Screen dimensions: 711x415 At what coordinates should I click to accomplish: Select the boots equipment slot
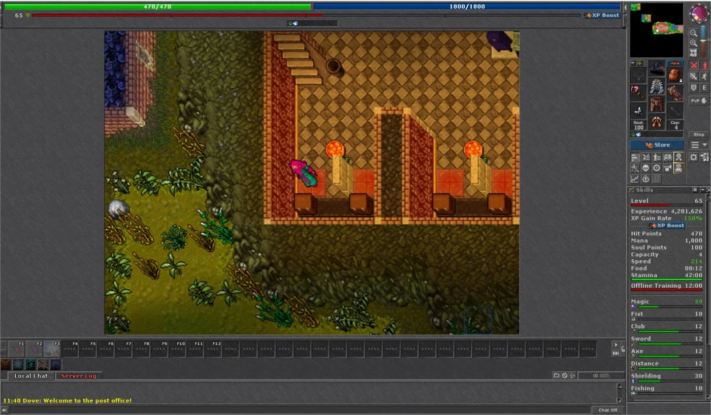click(x=657, y=122)
